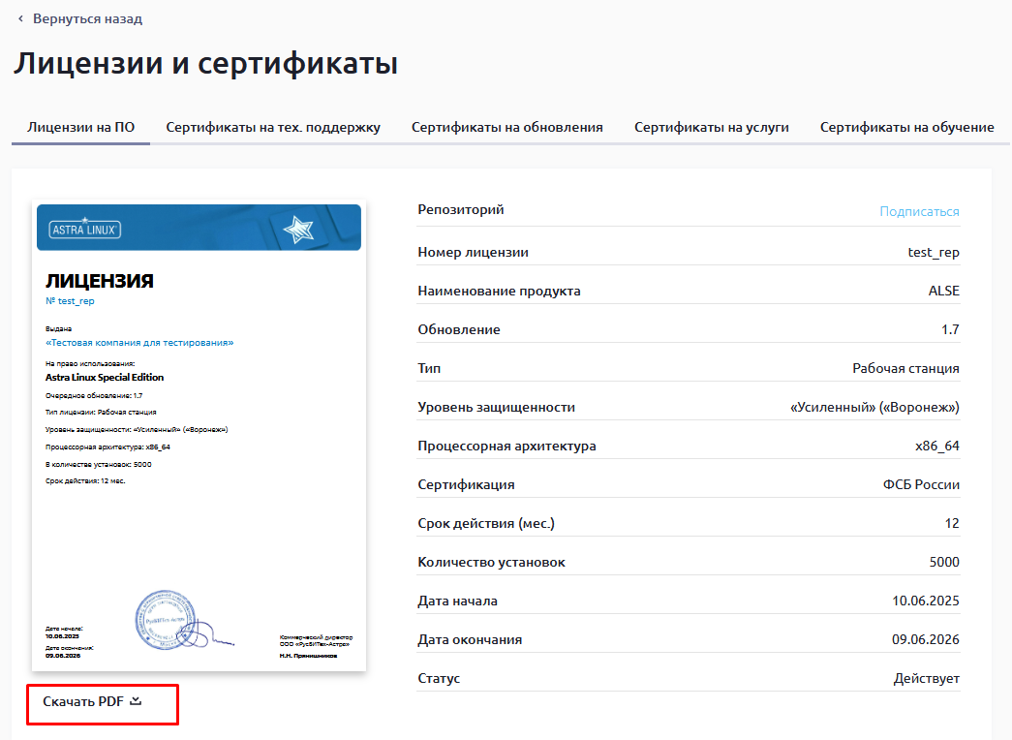Click the Вернуться назад link text
This screenshot has height=740, width=1012.
pyautogui.click(x=87, y=18)
